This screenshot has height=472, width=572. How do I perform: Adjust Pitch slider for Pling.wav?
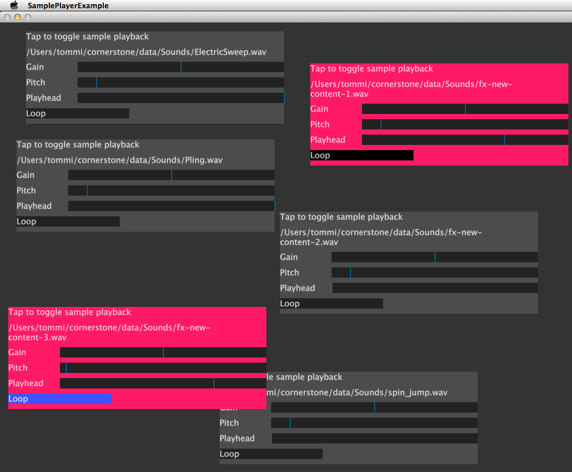[x=171, y=190]
